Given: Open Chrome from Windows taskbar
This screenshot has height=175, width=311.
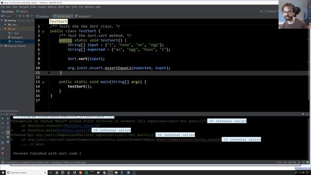Looking at the screenshot, I should [56, 173].
